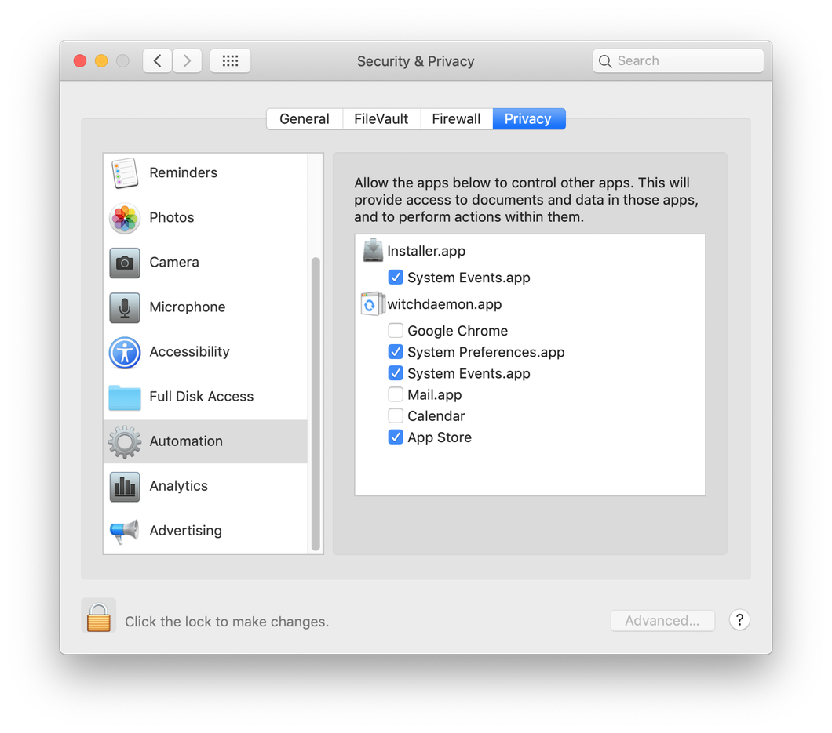Select Advertising label in the list
The width and height of the screenshot is (832, 733).
[186, 531]
